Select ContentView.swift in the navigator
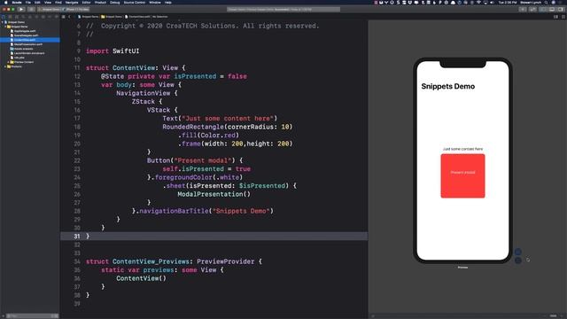 click(x=29, y=40)
